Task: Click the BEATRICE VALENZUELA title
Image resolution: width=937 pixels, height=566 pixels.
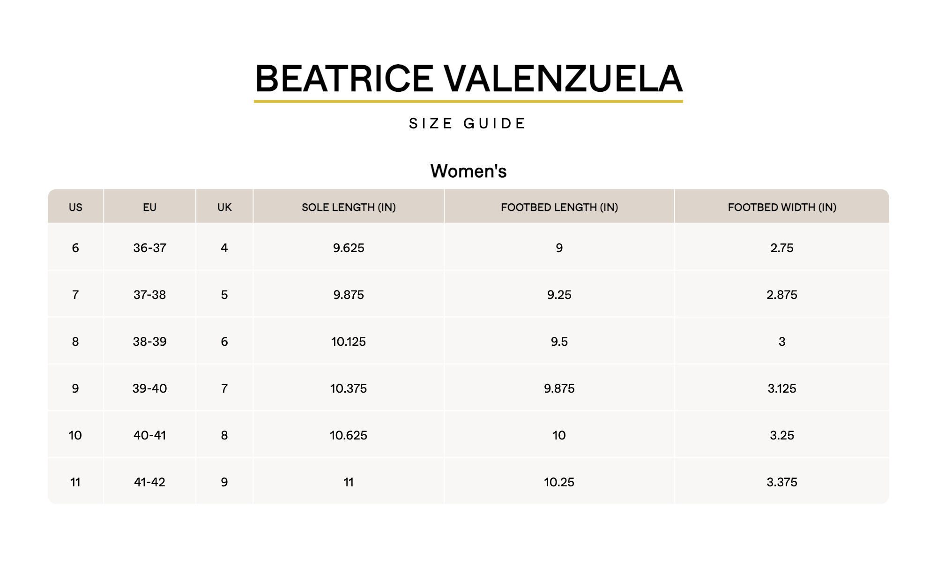Action: (468, 78)
